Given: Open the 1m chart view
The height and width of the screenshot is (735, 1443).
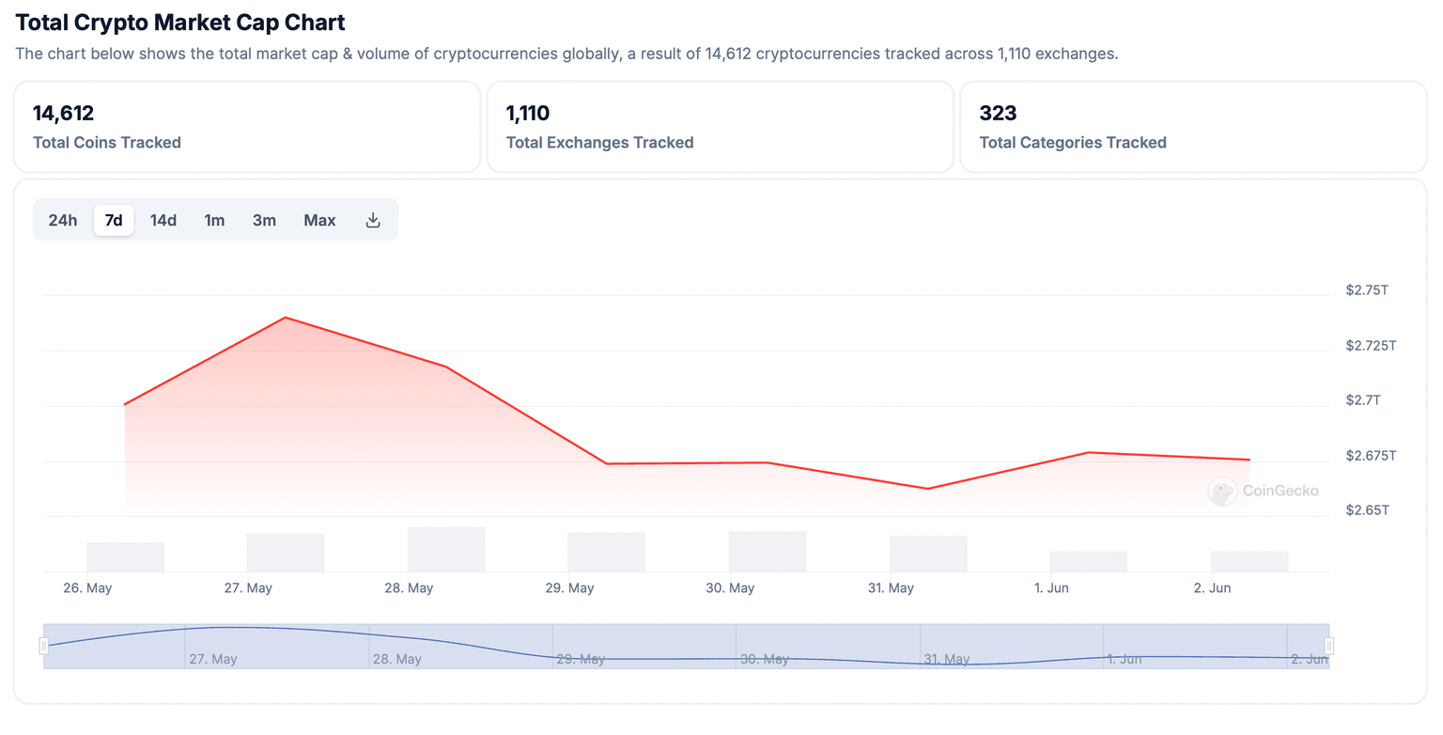Looking at the screenshot, I should tap(213, 219).
